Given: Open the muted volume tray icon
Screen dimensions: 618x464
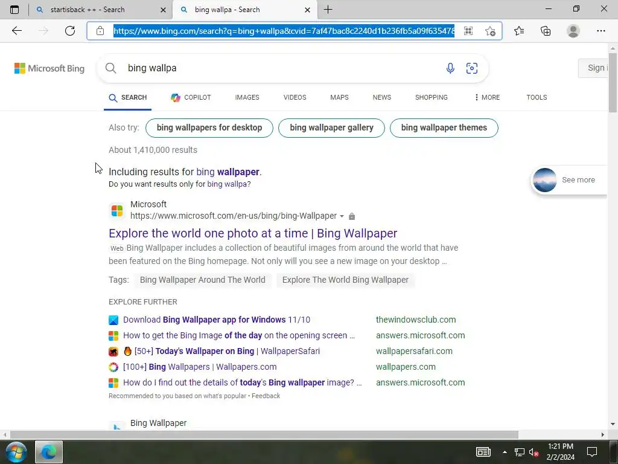Looking at the screenshot, I should tap(534, 452).
